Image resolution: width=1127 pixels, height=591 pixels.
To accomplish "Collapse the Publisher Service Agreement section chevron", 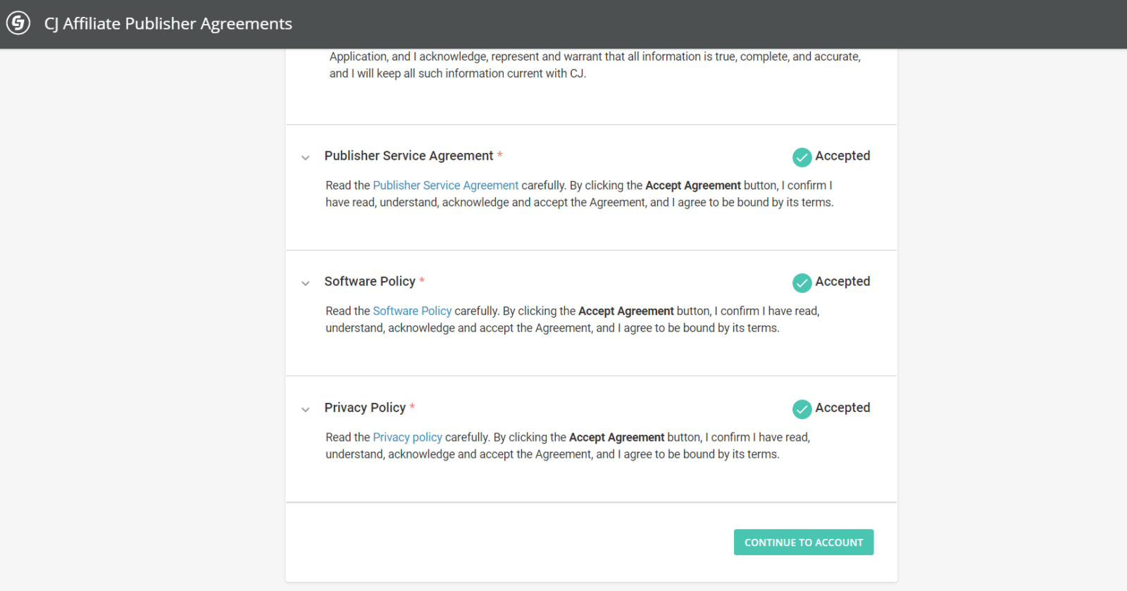I will 305,158.
